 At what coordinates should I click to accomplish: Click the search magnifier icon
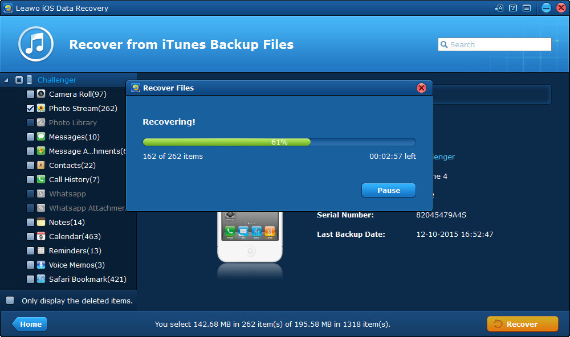point(444,44)
